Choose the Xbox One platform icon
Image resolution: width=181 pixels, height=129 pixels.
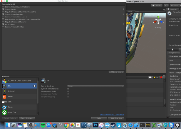tap(4, 112)
